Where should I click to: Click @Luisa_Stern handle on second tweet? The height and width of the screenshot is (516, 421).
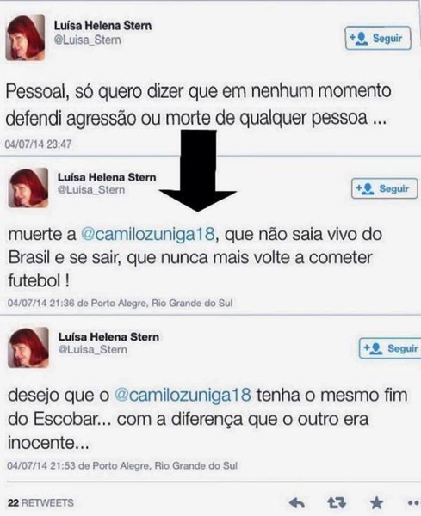tap(91, 190)
